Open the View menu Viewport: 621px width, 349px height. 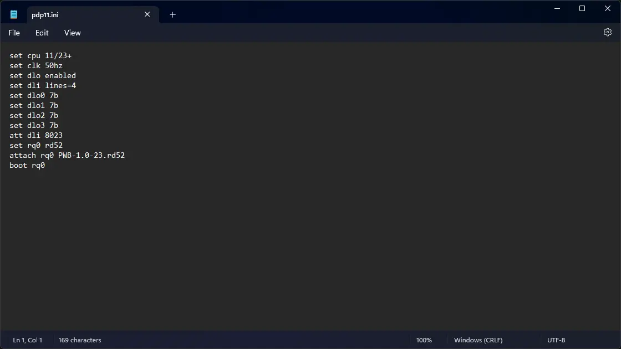coord(72,33)
